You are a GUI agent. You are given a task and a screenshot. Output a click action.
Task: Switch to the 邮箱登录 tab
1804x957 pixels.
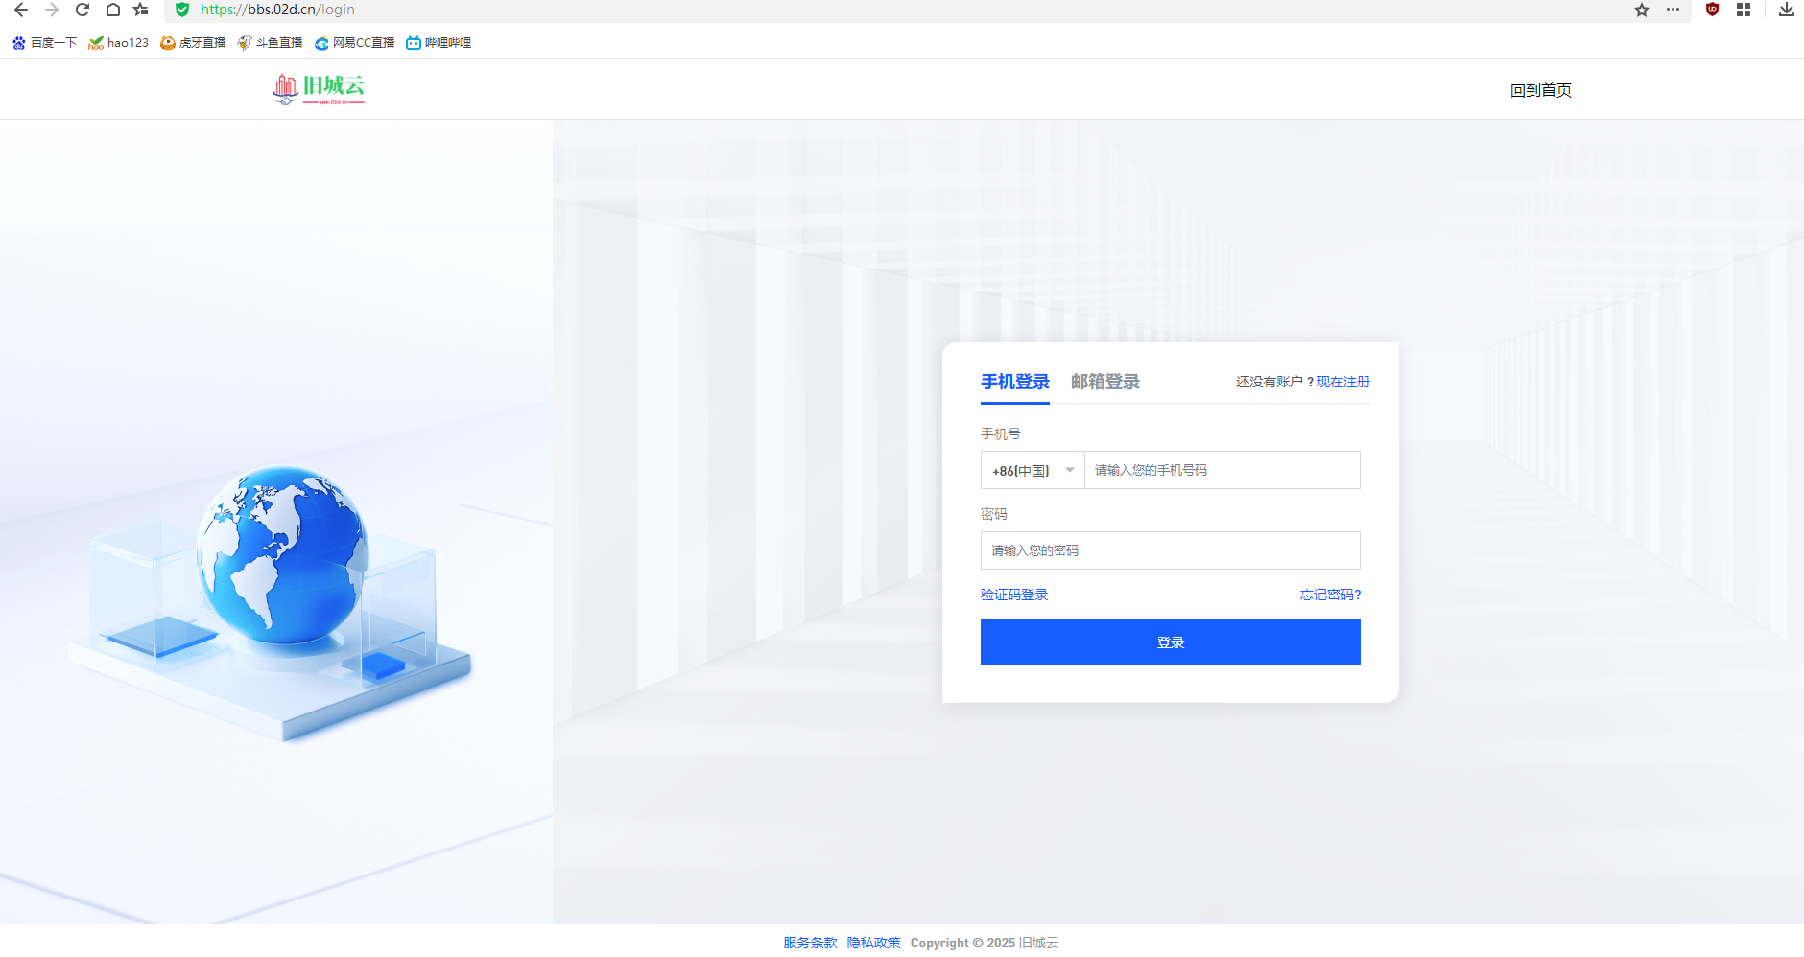click(x=1104, y=382)
